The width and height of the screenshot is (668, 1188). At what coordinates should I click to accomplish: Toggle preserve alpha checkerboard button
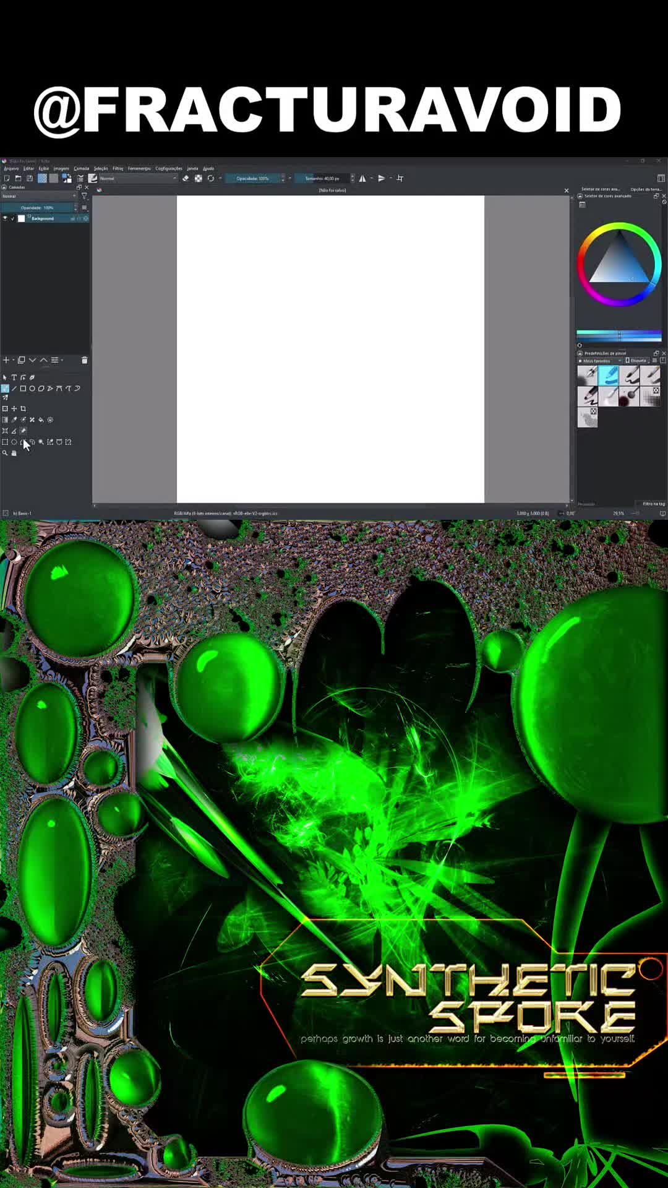(x=198, y=178)
